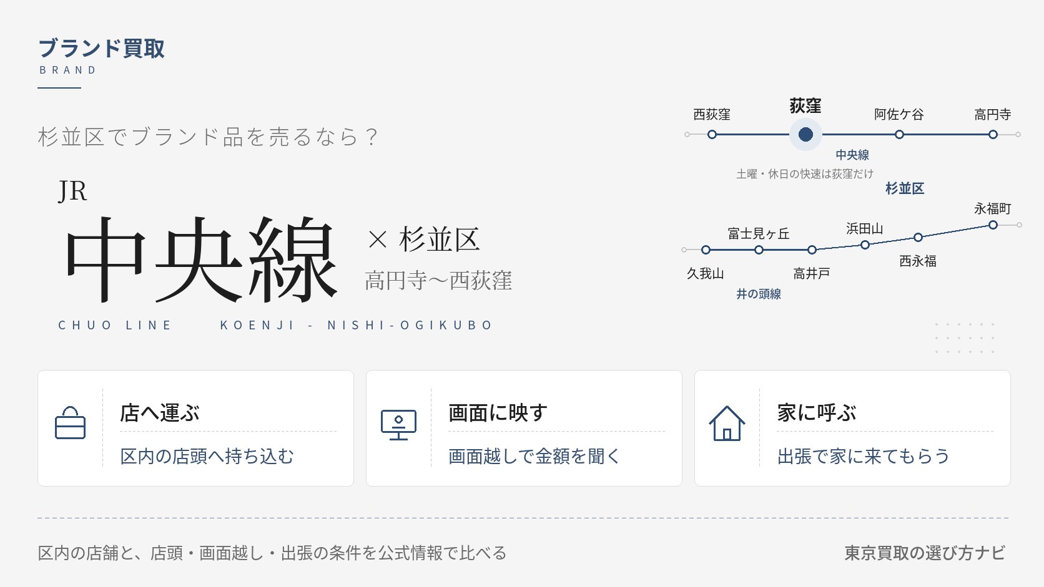1044x587 pixels.
Task: Click the house icon
Action: click(x=727, y=424)
